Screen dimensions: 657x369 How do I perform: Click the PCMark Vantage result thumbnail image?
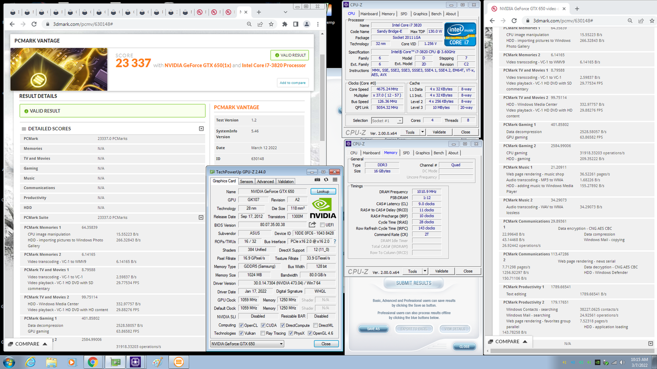tap(59, 69)
